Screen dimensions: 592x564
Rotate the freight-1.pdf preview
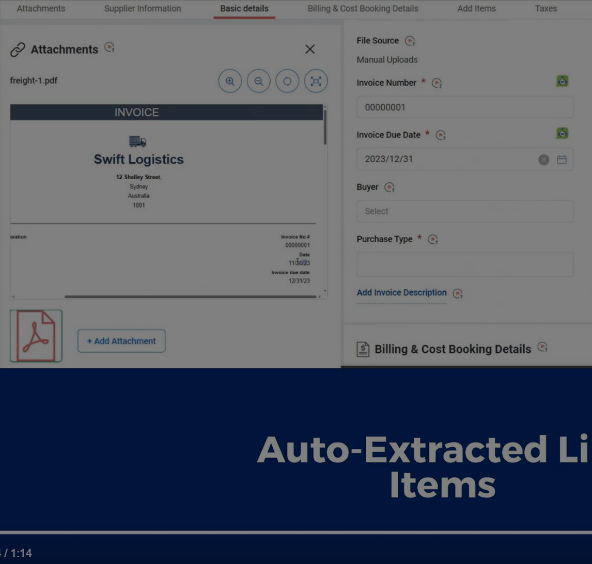(287, 82)
